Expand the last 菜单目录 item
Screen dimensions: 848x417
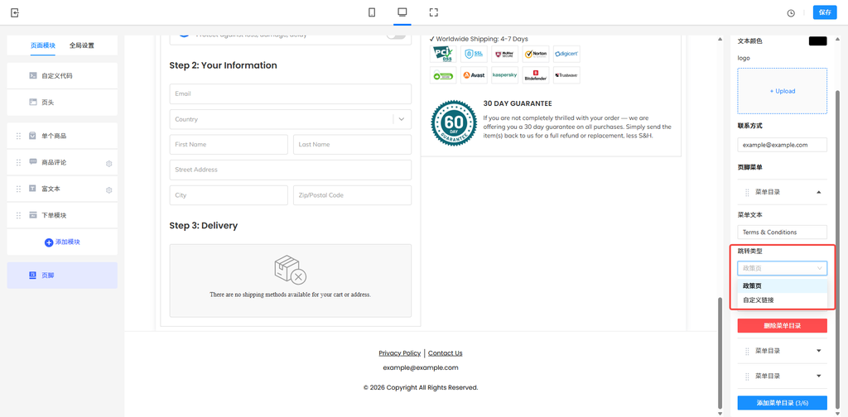click(x=819, y=376)
